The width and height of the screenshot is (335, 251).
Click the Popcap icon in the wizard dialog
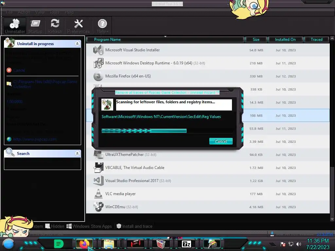(x=107, y=104)
